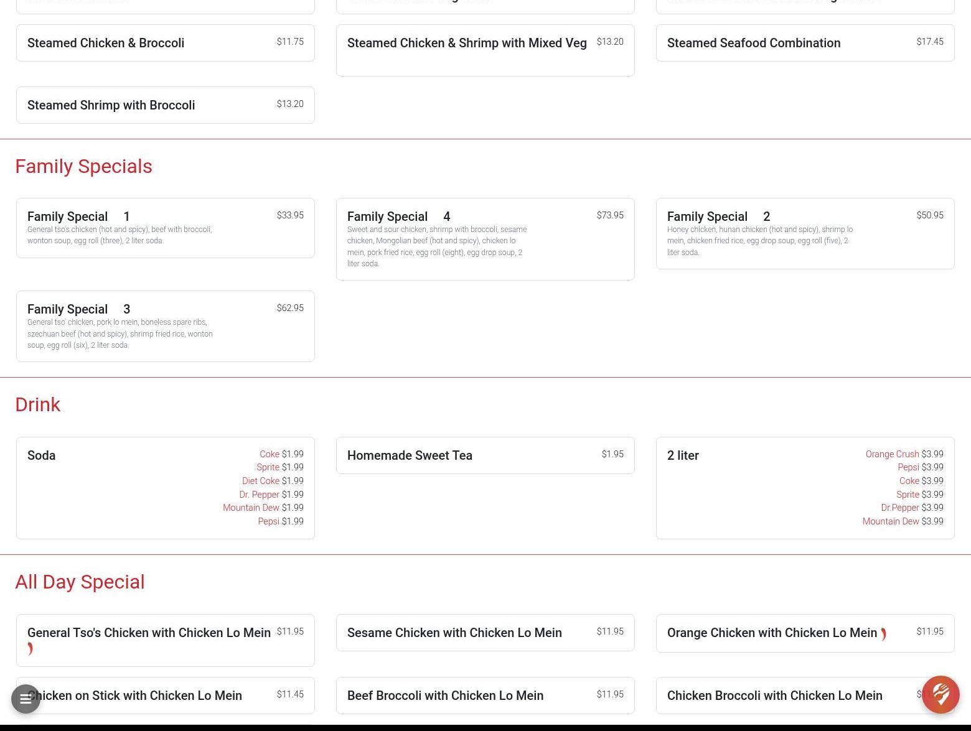
Task: Select Family Special 2 card
Action: click(805, 233)
